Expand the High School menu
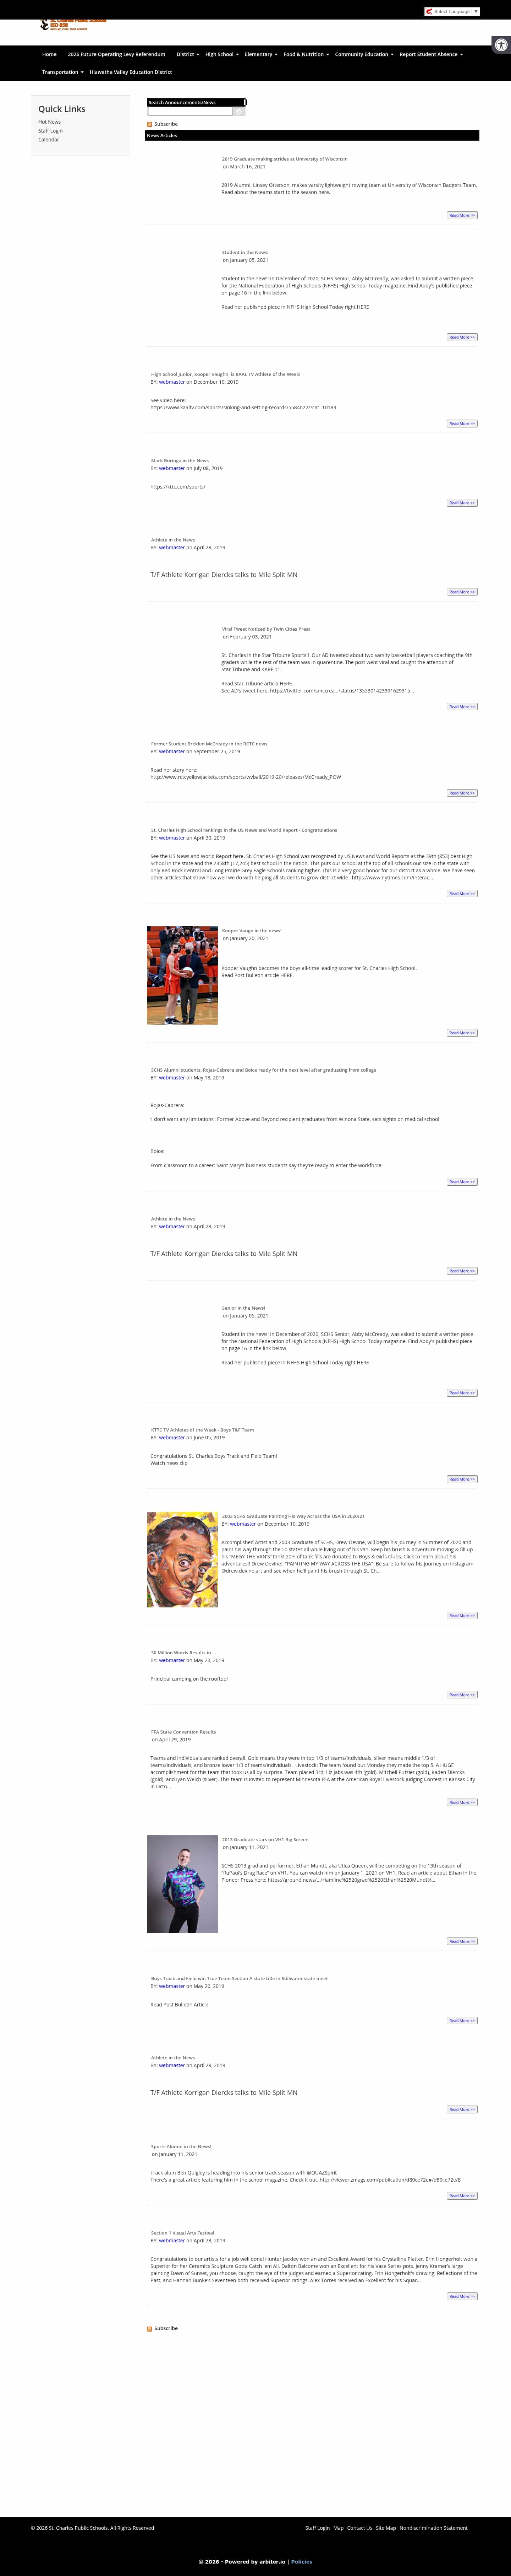The width and height of the screenshot is (511, 2576). pos(221,54)
